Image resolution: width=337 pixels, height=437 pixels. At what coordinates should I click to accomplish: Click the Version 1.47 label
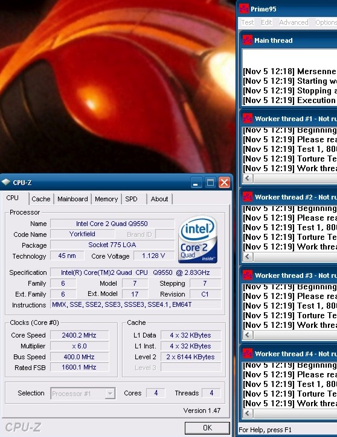click(x=202, y=410)
